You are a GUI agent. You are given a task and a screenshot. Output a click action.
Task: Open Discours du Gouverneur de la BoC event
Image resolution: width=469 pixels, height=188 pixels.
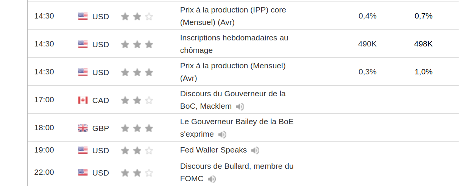pyautogui.click(x=233, y=94)
